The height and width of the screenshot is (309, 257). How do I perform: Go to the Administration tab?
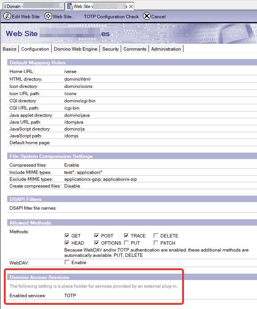(166, 49)
